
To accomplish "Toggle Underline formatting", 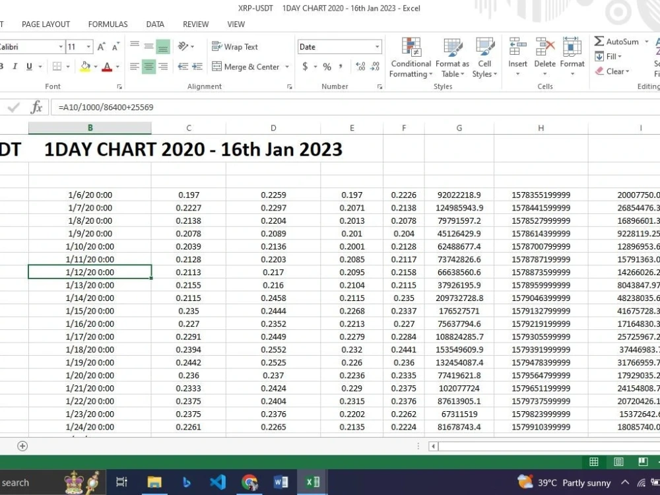I will pyautogui.click(x=29, y=67).
